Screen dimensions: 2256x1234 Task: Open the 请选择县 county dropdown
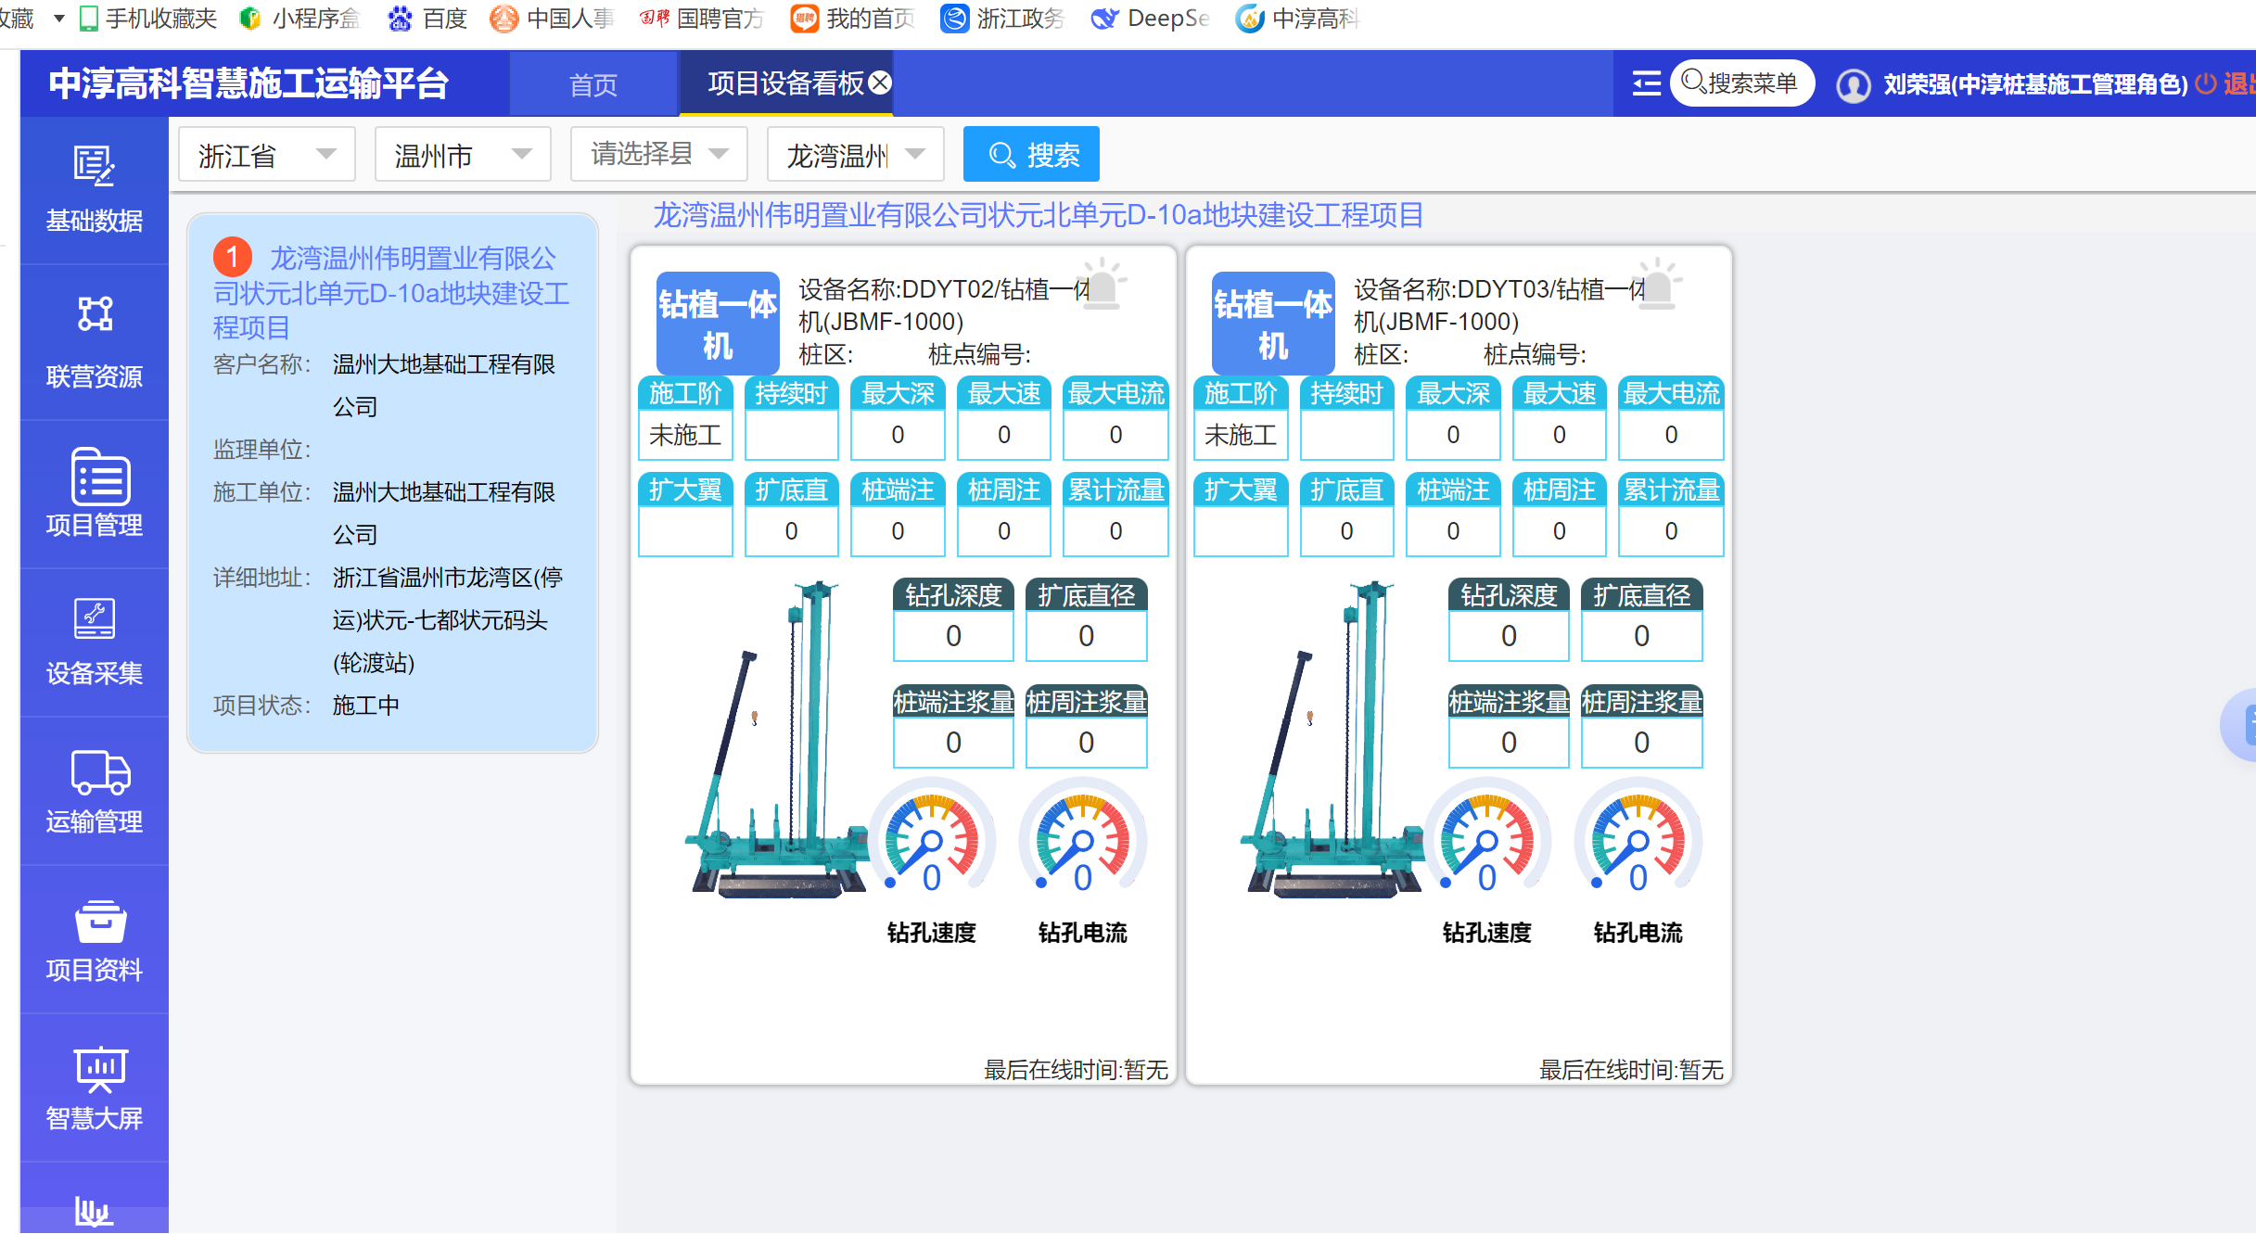pos(658,154)
